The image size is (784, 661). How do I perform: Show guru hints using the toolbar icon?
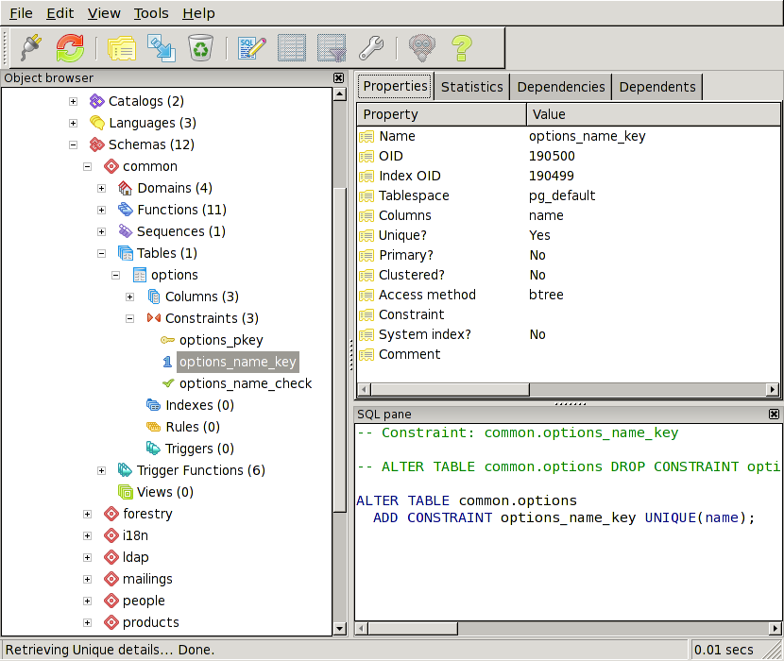421,47
